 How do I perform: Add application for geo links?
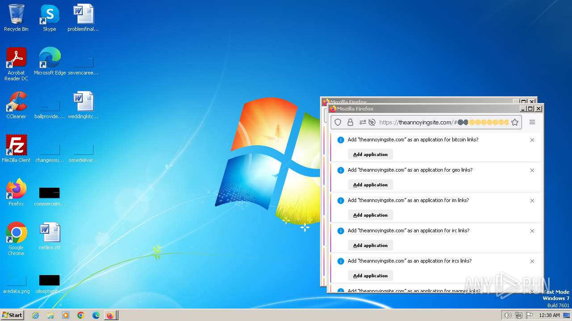coord(370,185)
